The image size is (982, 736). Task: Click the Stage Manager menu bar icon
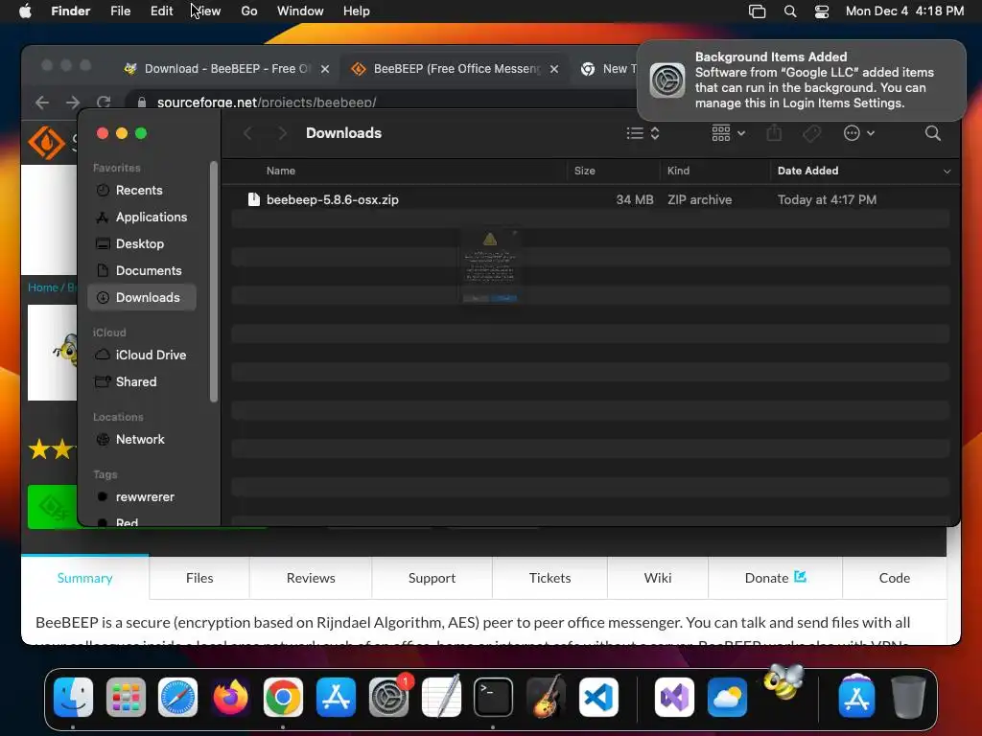tap(758, 11)
